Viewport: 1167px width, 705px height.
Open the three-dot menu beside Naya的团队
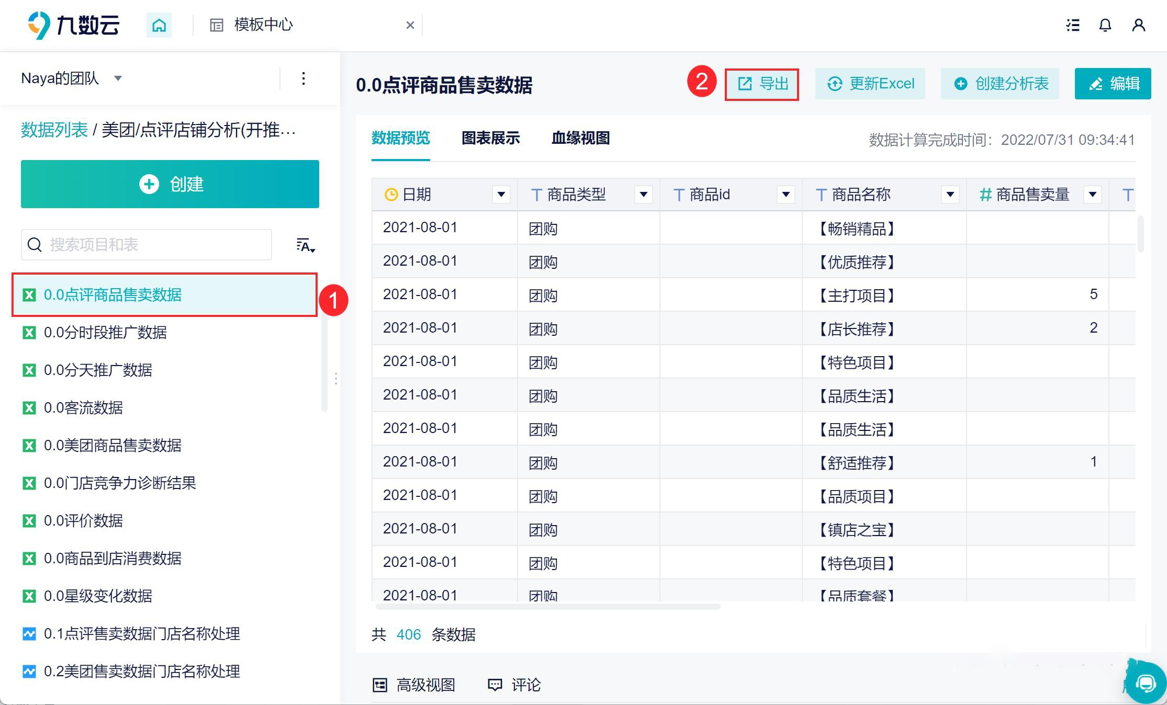[x=302, y=78]
